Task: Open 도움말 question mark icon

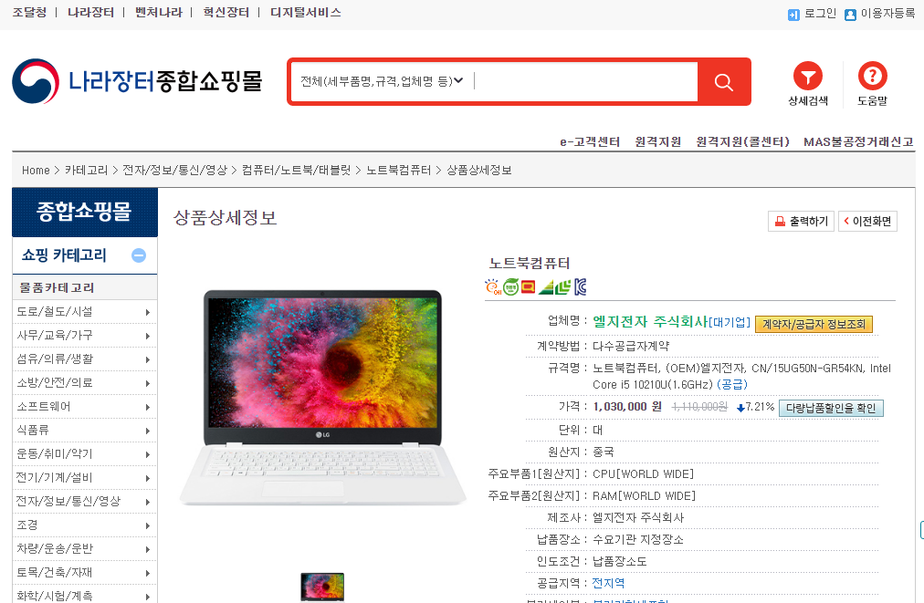Action: 872,76
